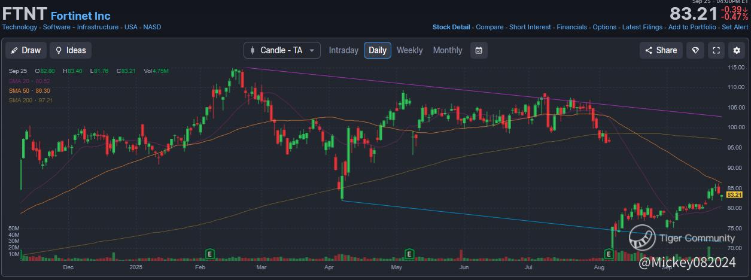The width and height of the screenshot is (751, 280).
Task: Open the Technology sector link
Action: point(20,27)
